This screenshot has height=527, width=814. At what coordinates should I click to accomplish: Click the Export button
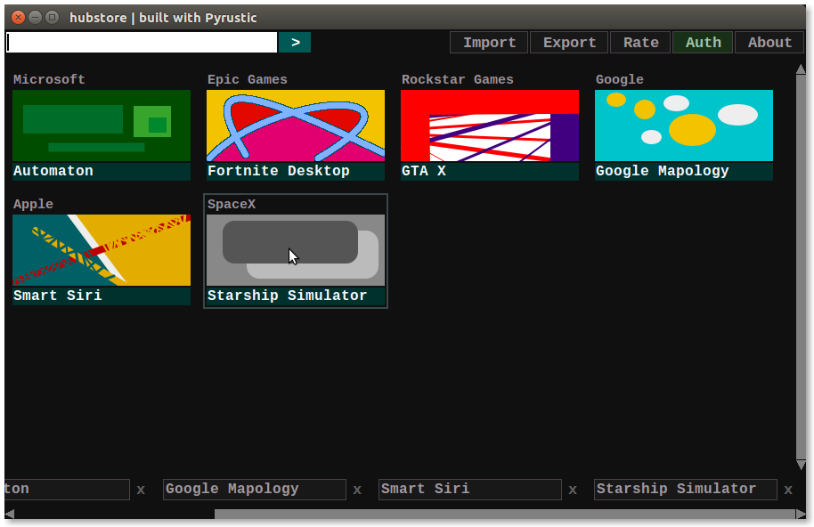569,43
